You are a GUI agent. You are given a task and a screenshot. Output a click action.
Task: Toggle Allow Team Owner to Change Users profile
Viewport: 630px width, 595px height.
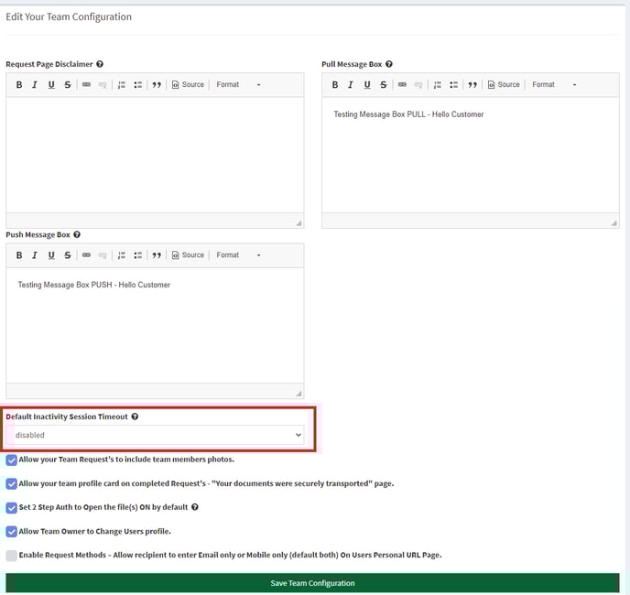click(11, 531)
